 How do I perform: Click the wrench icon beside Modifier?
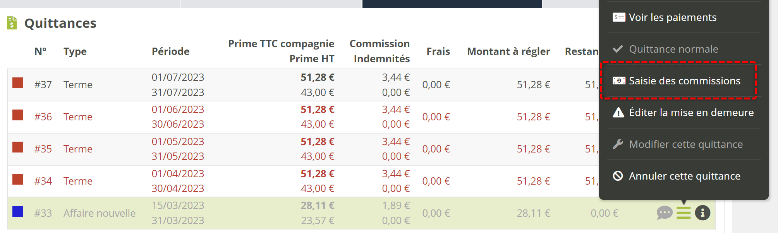click(618, 144)
